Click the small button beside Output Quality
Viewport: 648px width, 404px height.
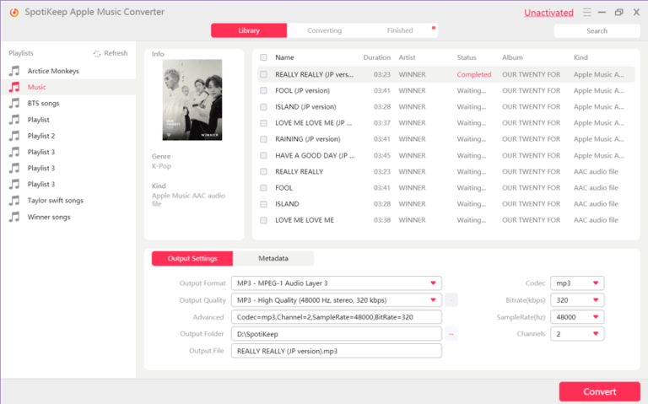(x=451, y=300)
